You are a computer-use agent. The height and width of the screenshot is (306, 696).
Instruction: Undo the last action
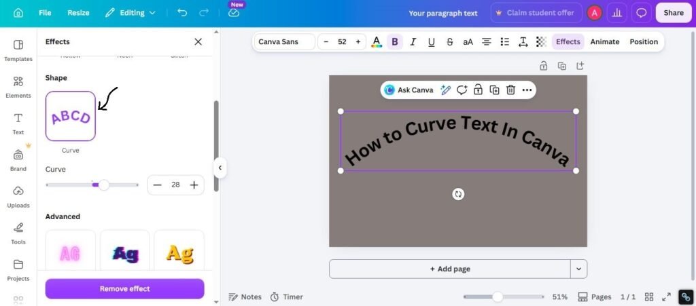182,13
